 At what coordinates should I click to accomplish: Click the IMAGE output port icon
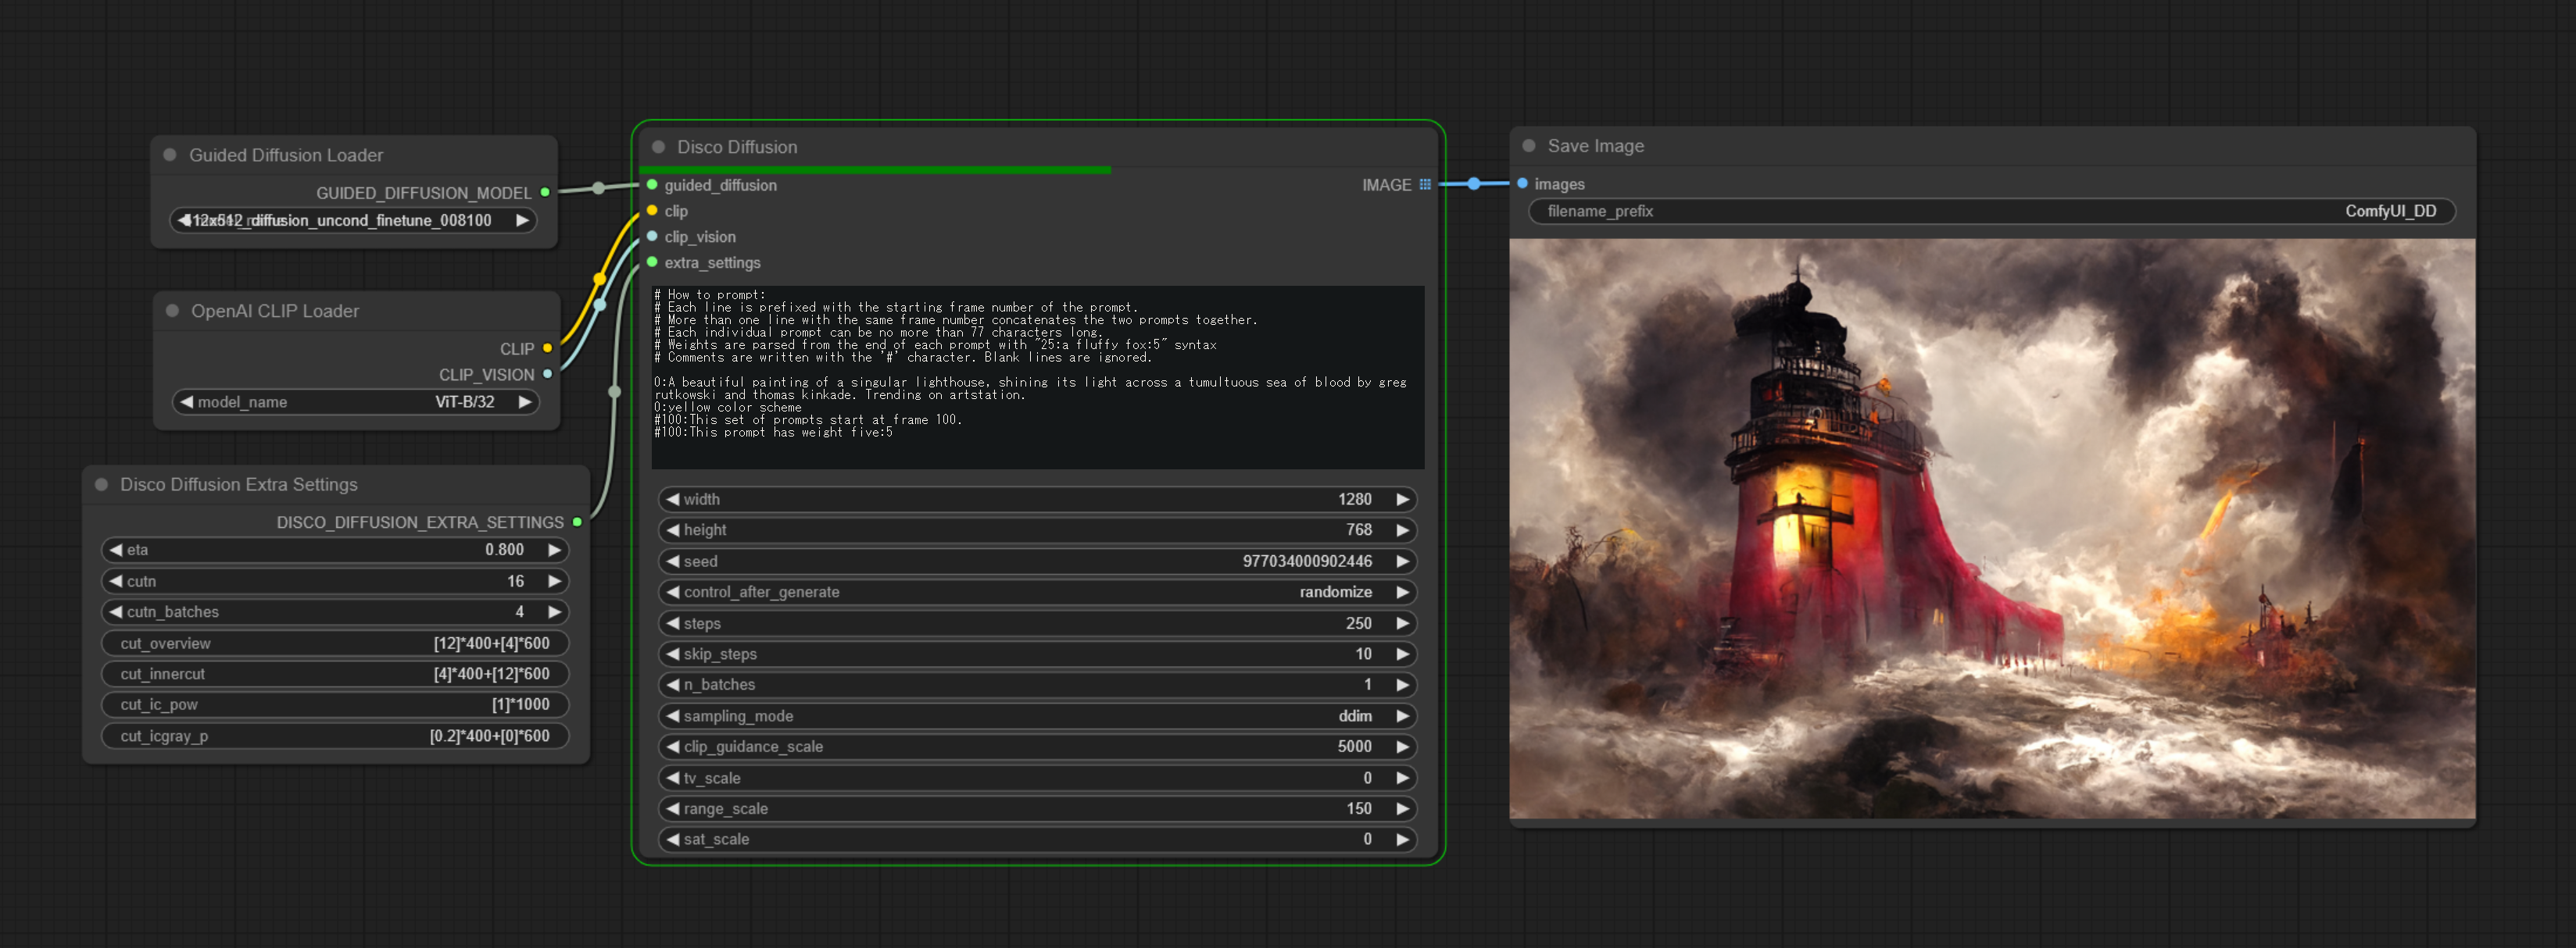1426,184
